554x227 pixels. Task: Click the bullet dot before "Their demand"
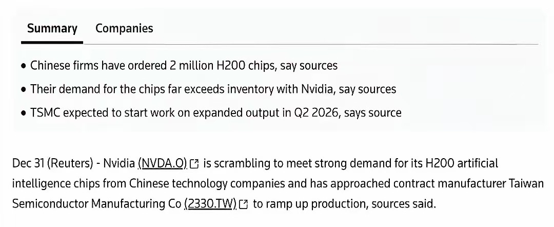pos(24,89)
